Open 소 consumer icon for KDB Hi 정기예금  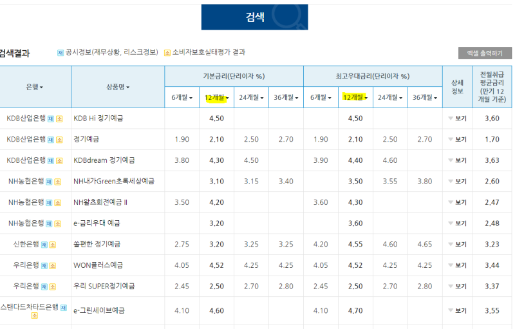pos(59,119)
